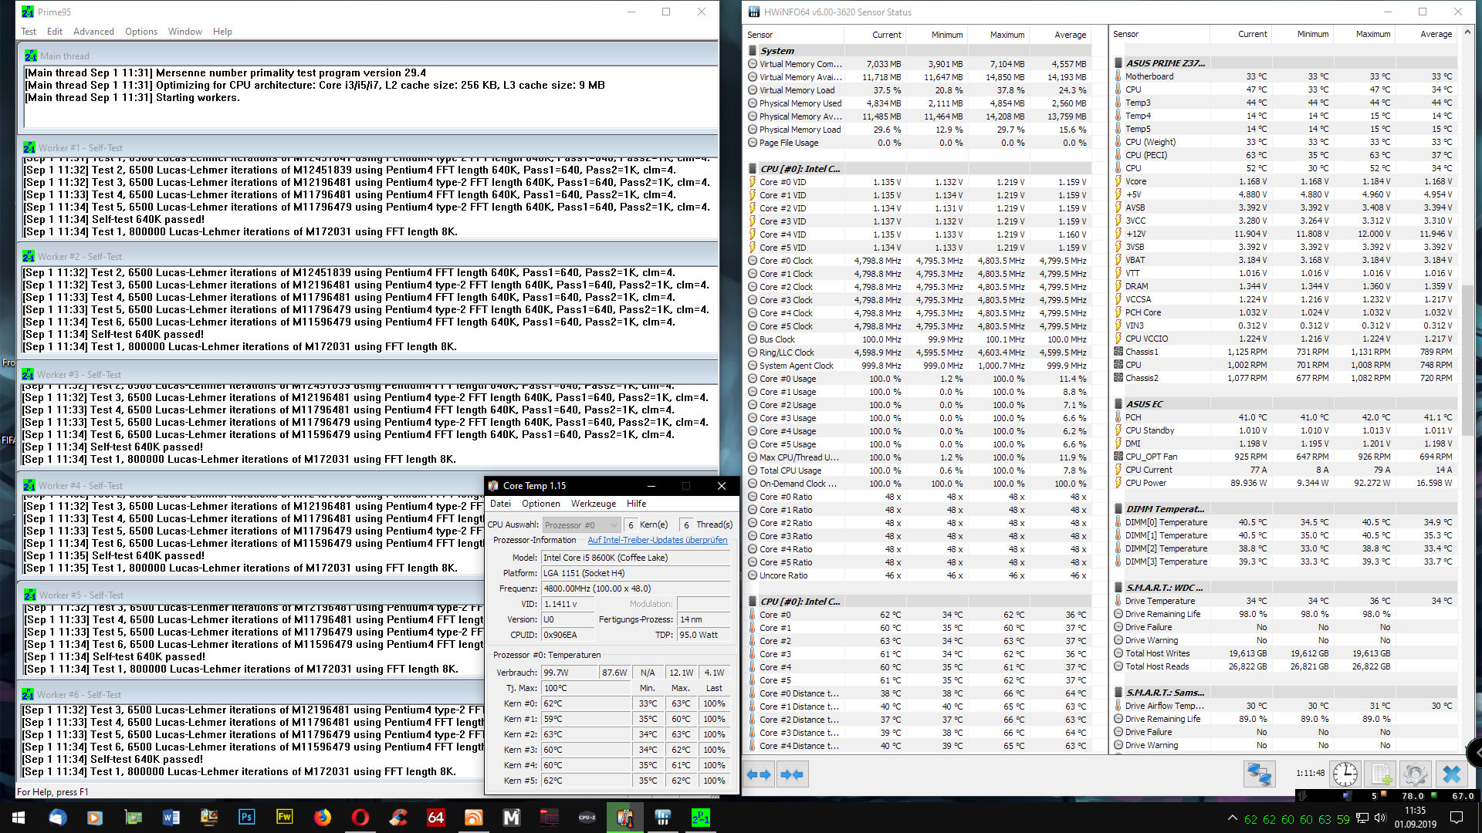Open Werkzeuge menu in Core Temp
1482x833 pixels.
tap(593, 504)
